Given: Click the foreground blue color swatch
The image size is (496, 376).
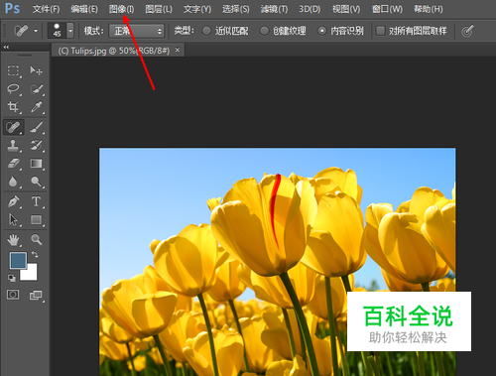Looking at the screenshot, I should 18,261.
